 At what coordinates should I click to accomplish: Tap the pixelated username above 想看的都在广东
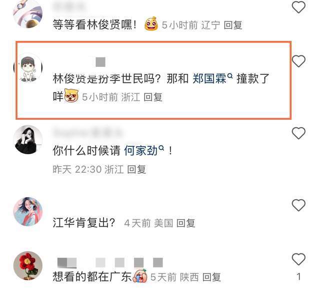click(110, 262)
